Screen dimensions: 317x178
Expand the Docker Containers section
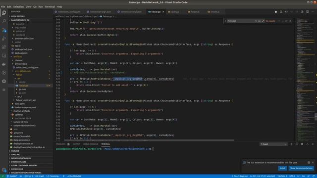pyautogui.click(x=31, y=158)
